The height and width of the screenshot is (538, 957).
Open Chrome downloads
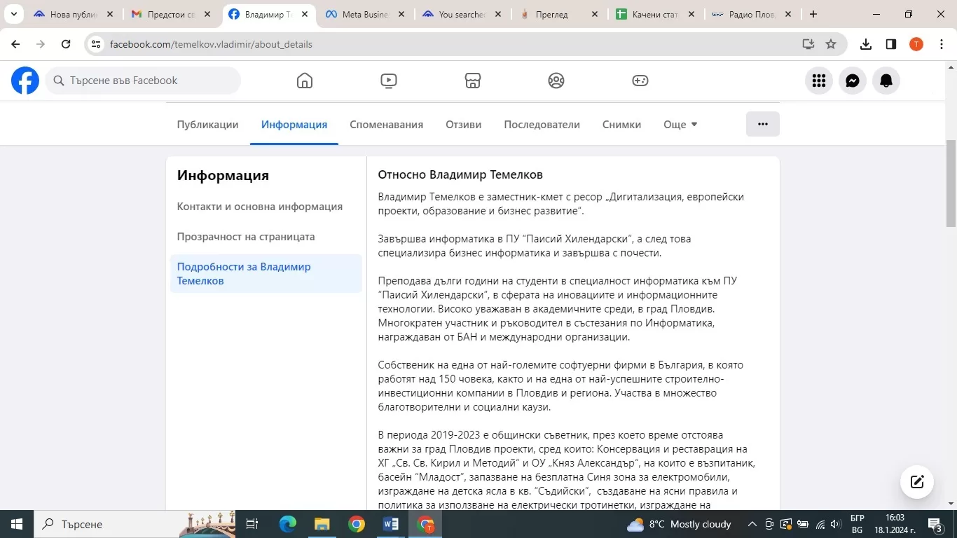click(866, 44)
